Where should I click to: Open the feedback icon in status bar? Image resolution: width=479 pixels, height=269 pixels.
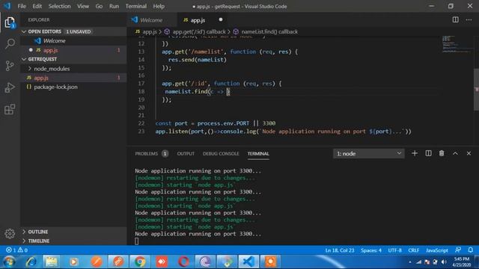click(457, 250)
